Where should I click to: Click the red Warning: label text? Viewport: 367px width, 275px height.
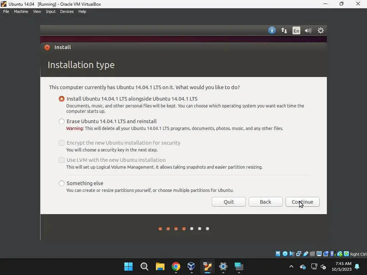(75, 129)
